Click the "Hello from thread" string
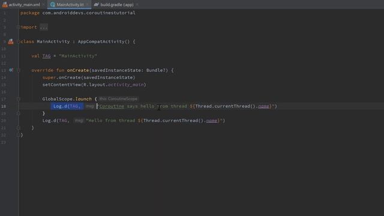Viewport: 384px width, 216px height. [x=110, y=121]
